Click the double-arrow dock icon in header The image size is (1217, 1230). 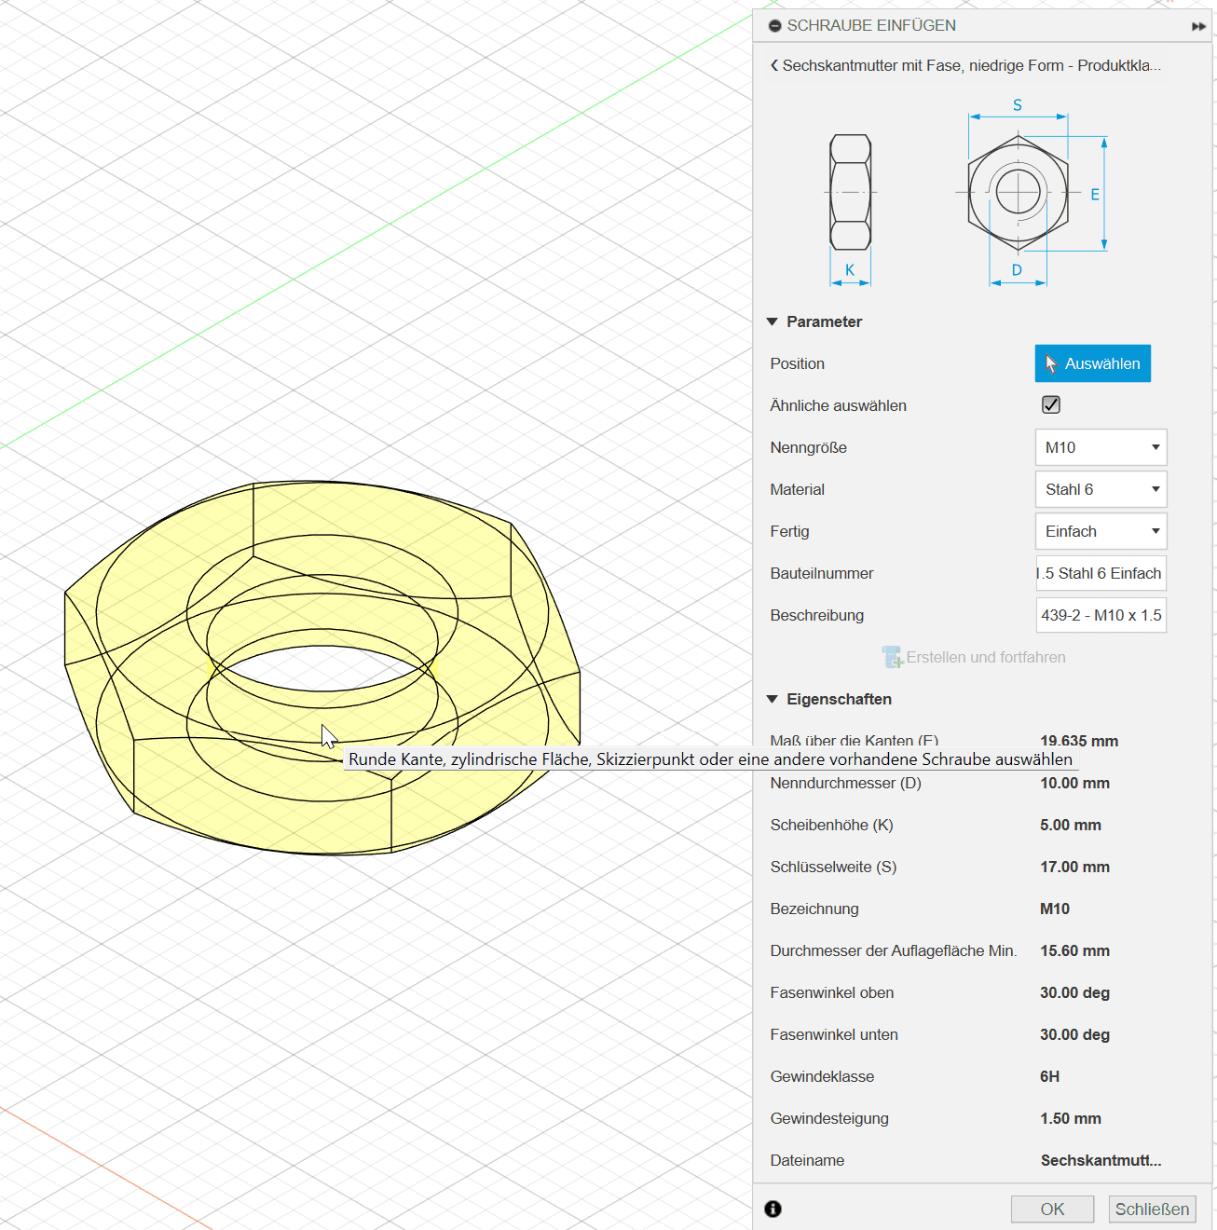coord(1198,26)
